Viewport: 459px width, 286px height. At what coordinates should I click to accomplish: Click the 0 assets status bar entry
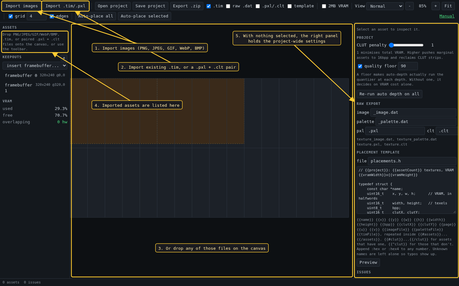tap(11, 282)
